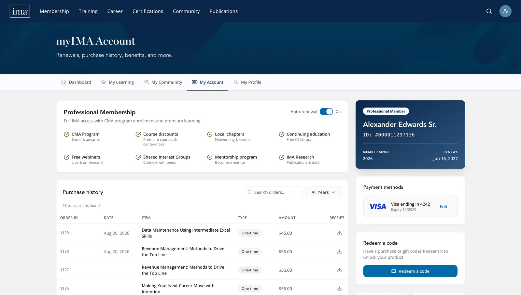Click the ORDER ID column header
521x295 pixels.
point(69,218)
